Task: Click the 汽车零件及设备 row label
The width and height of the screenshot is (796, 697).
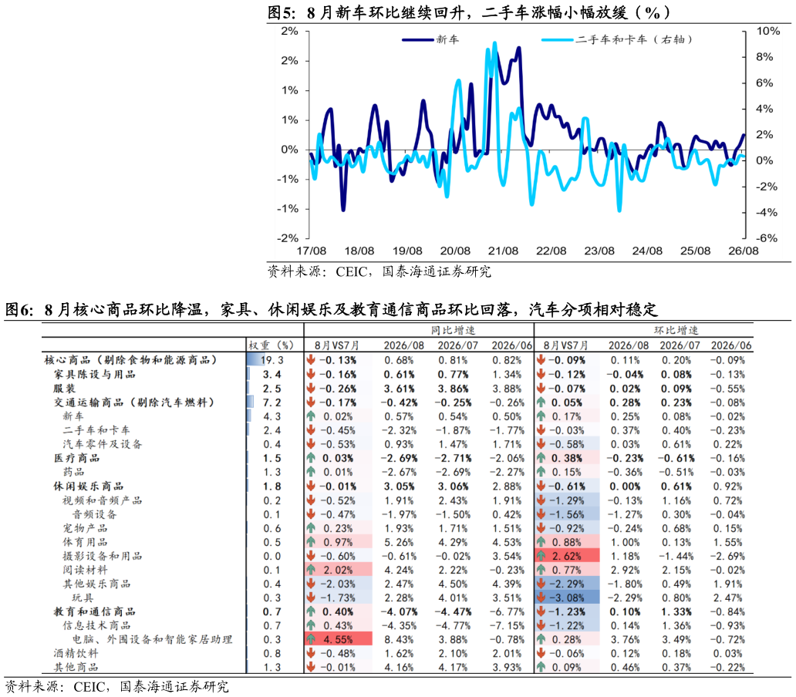Action: coord(103,444)
